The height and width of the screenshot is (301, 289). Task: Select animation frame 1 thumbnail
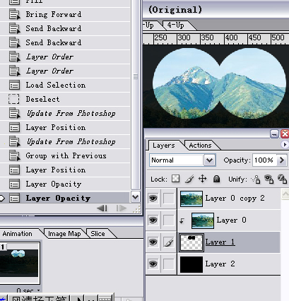[x=19, y=263]
